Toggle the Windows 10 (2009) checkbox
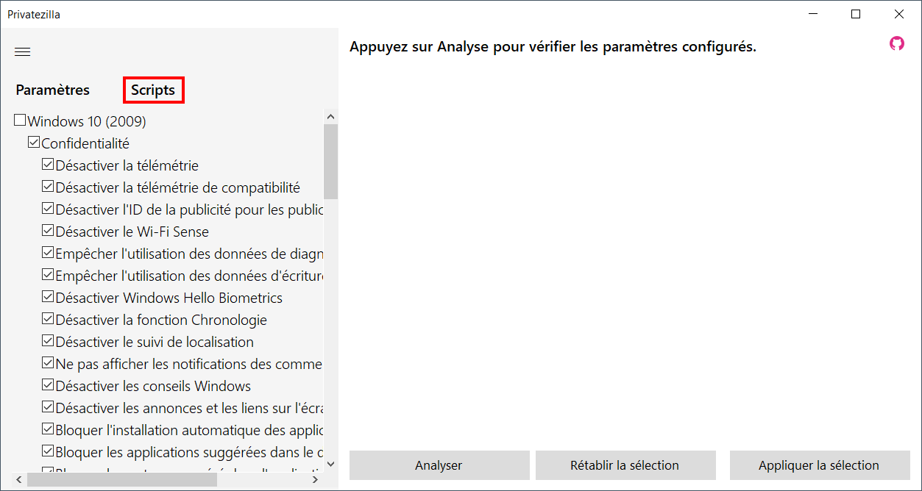The height and width of the screenshot is (491, 922). pyautogui.click(x=20, y=120)
